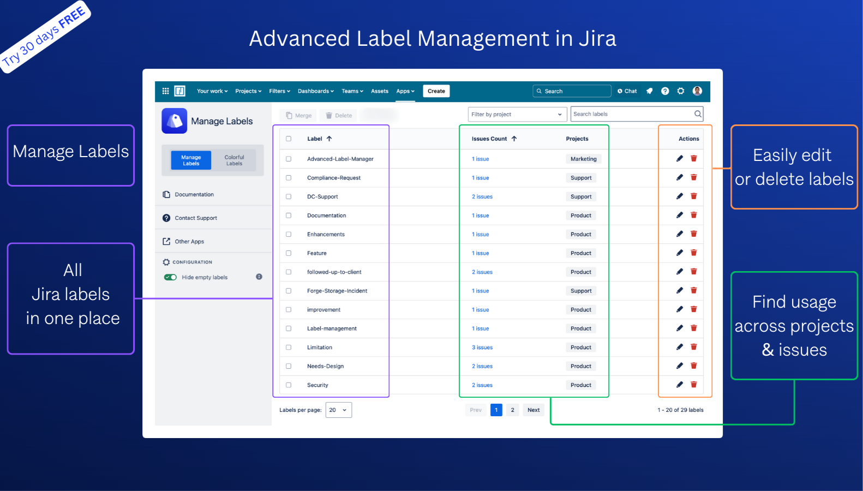Expand the Projects menu in navigation bar

(x=248, y=91)
